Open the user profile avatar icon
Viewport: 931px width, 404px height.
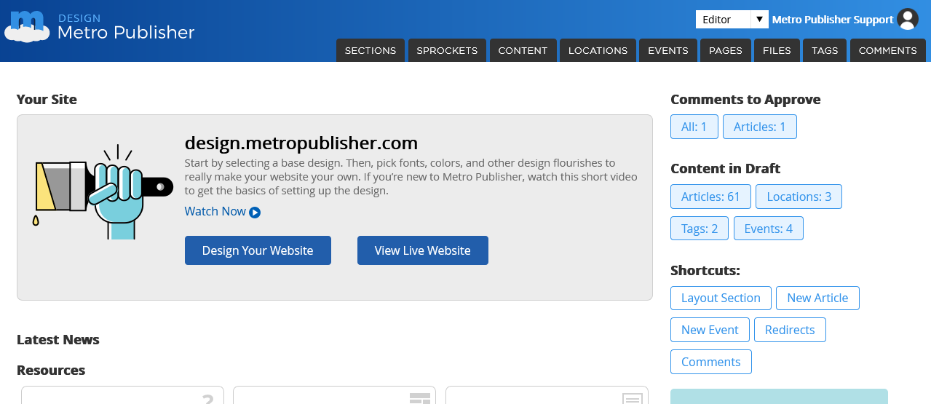(x=908, y=20)
